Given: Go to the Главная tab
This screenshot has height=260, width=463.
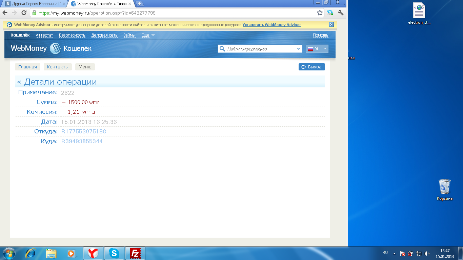Looking at the screenshot, I should click(x=27, y=67).
